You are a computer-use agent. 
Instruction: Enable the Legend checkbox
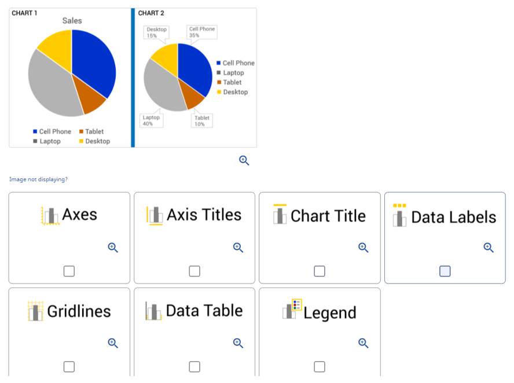[319, 366]
